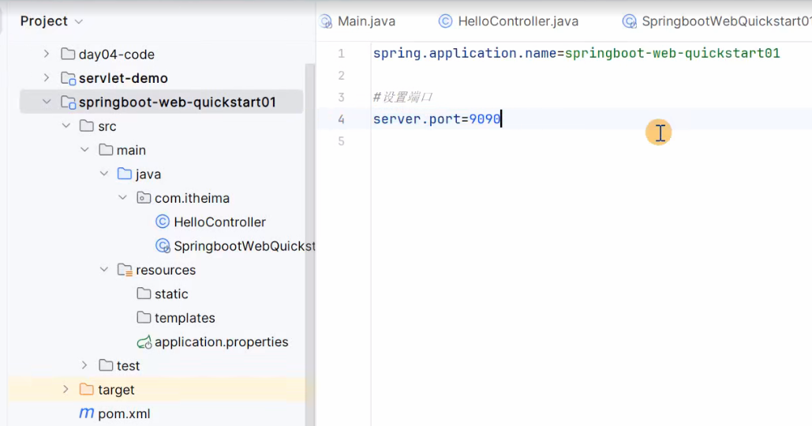Collapse the com.itheima package
This screenshot has width=812, height=426.
coord(123,198)
